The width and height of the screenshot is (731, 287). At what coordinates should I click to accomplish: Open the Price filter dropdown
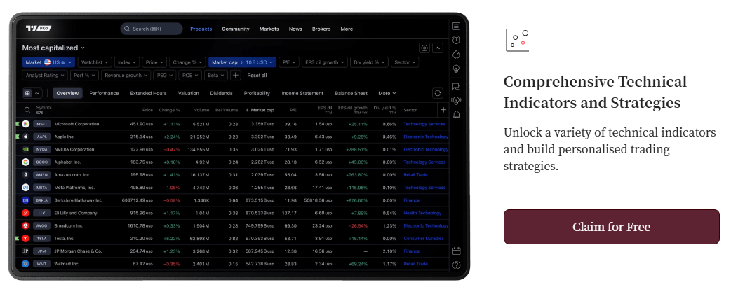tap(154, 62)
